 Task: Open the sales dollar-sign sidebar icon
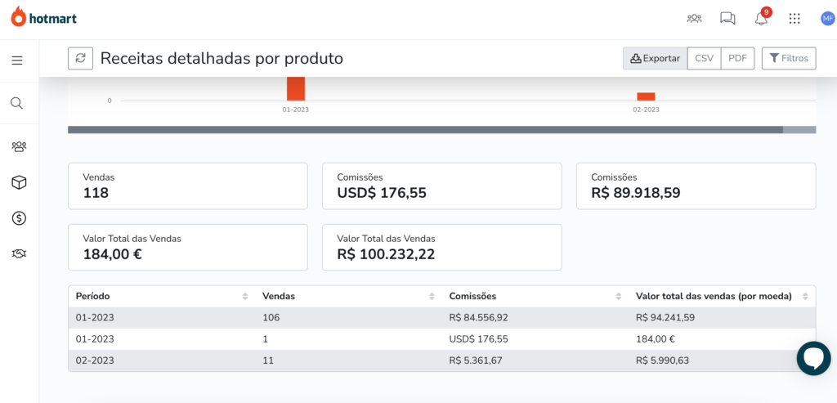(x=20, y=217)
